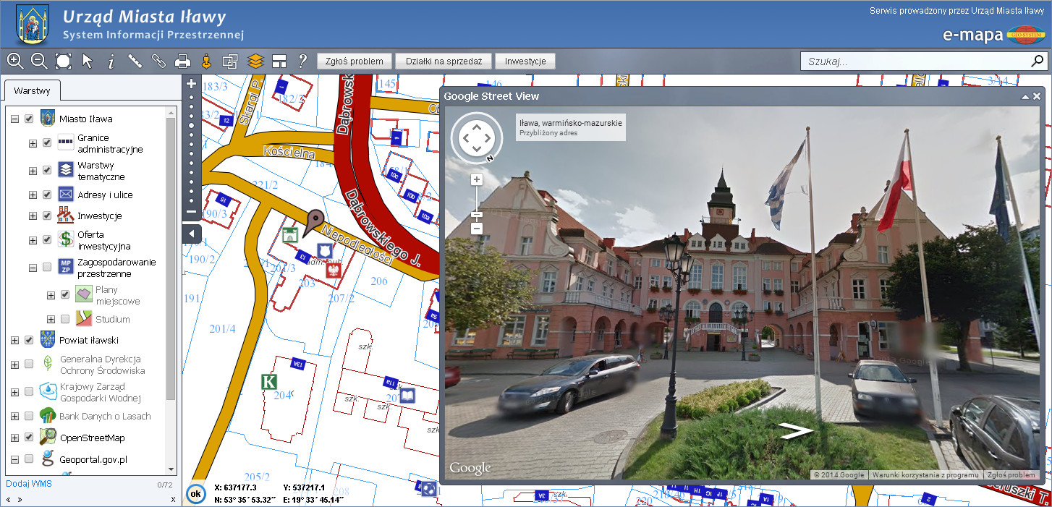
Task: Select the zoom in magnifier tool
Action: [15, 61]
